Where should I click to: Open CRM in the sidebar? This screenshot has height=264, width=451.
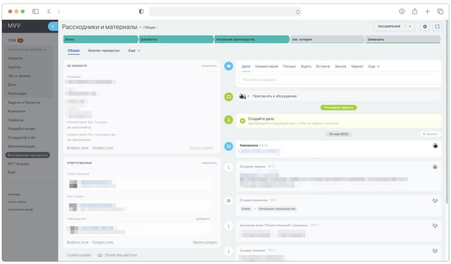pyautogui.click(x=12, y=40)
